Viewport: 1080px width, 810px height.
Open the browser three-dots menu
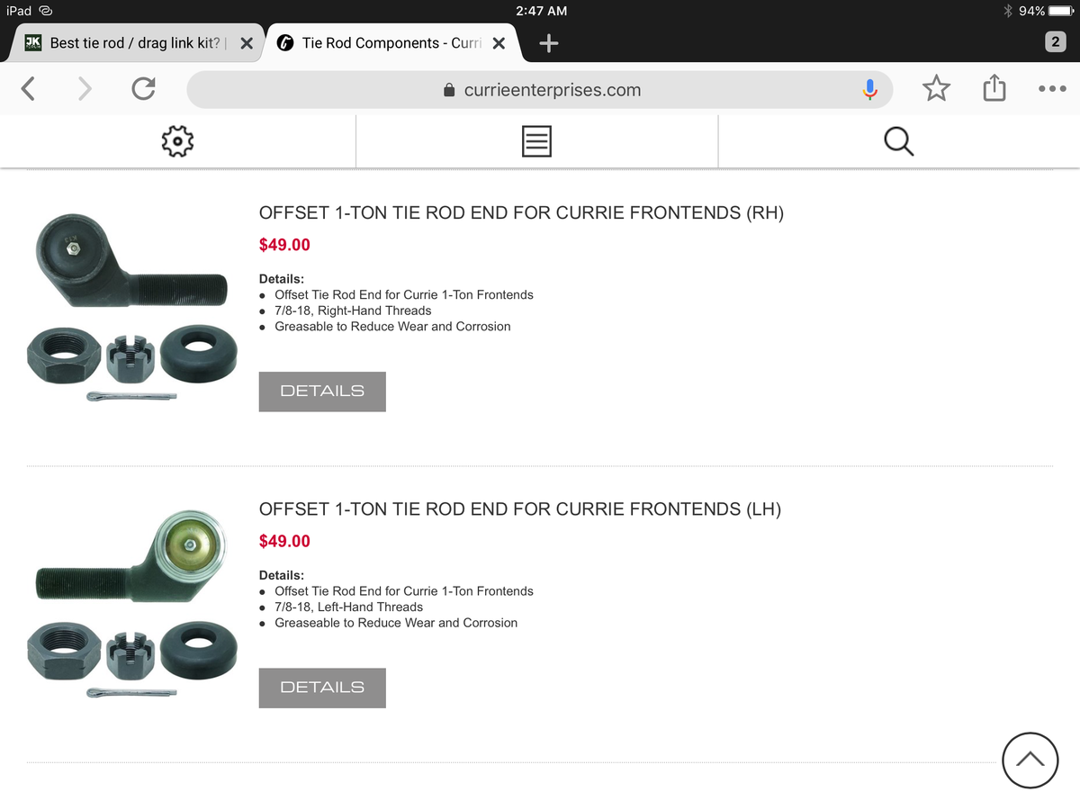1051,88
